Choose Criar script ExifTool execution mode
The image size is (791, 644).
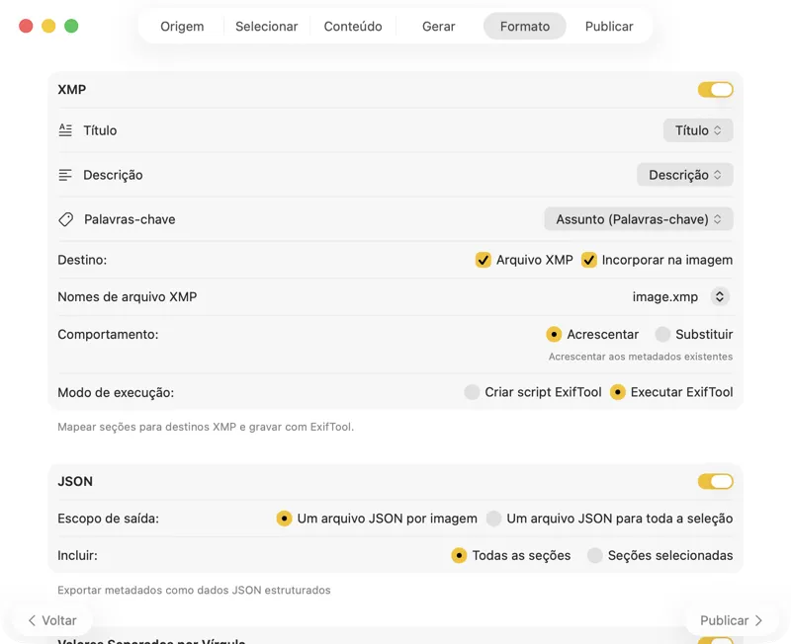pyautogui.click(x=472, y=392)
